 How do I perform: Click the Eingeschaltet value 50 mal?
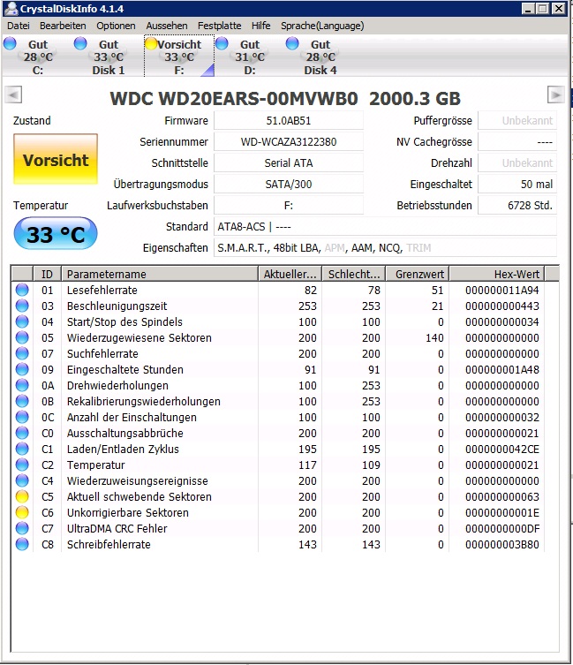pos(517,184)
